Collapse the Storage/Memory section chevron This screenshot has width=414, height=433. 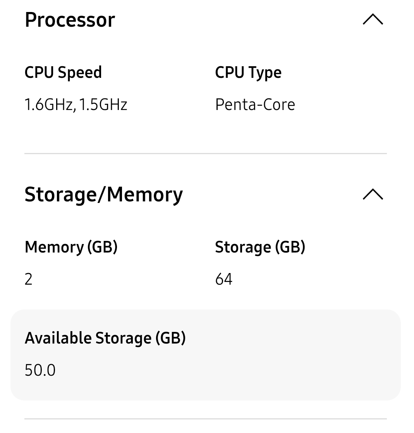373,194
